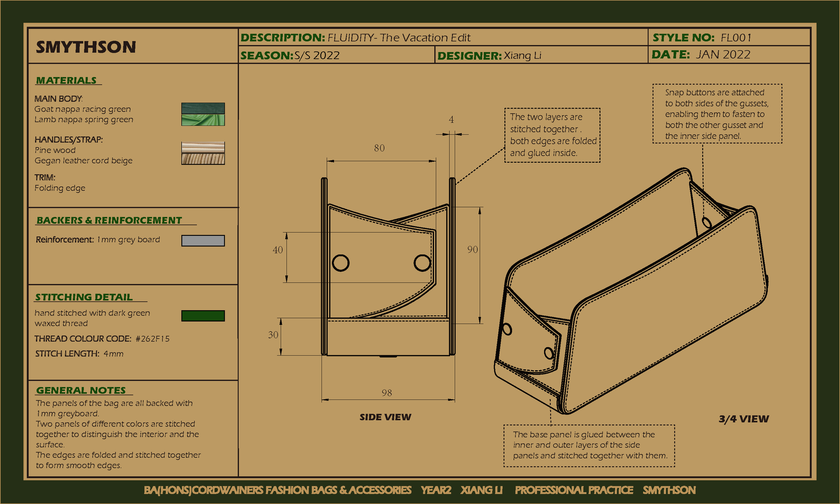Click the 'base panel is glued' note

tap(589, 446)
